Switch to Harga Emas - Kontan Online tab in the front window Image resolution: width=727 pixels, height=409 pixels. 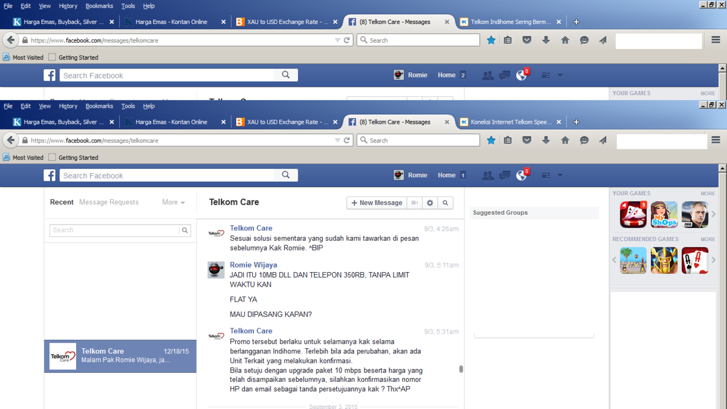pos(174,122)
